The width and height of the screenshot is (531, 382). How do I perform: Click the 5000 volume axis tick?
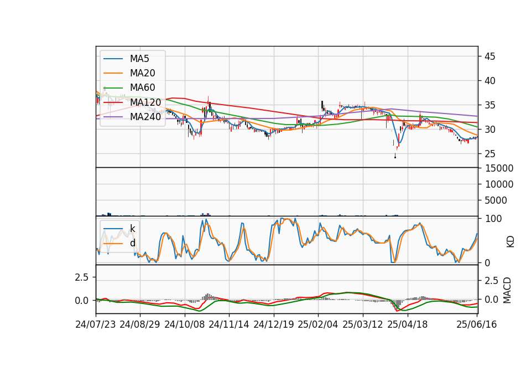pyautogui.click(x=496, y=200)
